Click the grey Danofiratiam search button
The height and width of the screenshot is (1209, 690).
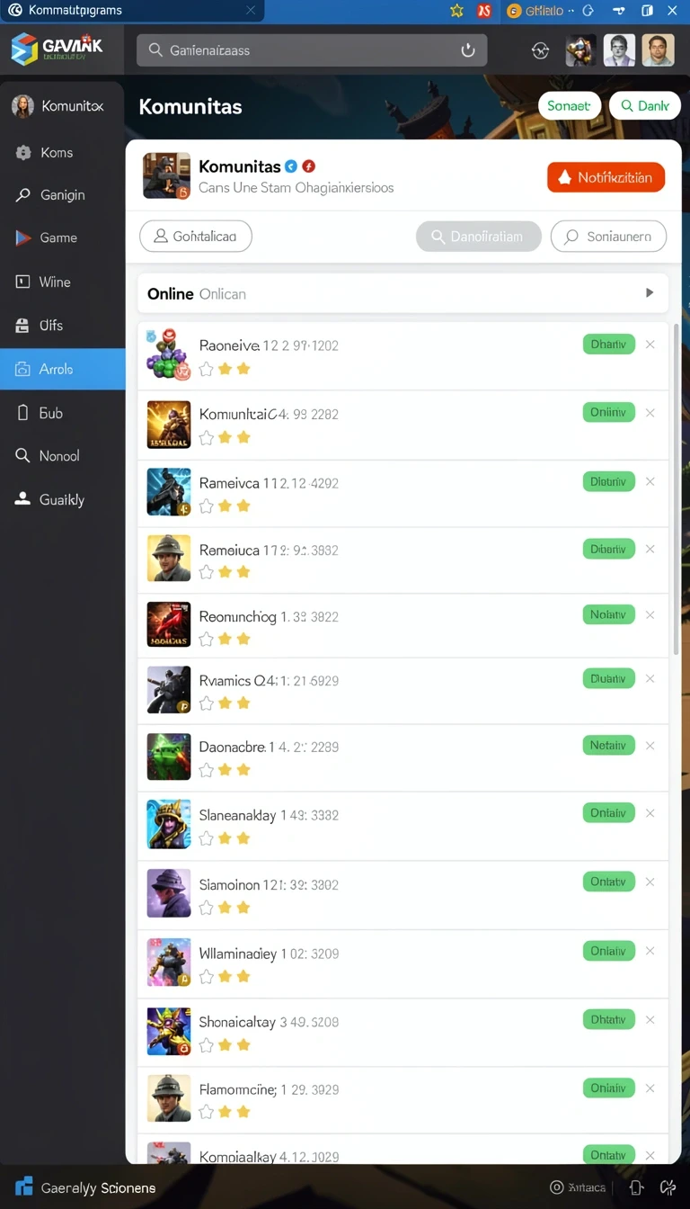pos(479,237)
